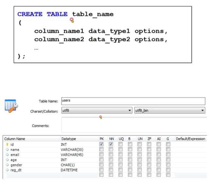The height and width of the screenshot is (182, 214).
Task: Click the 'CREATE TABLE' keyword text
Action: coord(42,14)
